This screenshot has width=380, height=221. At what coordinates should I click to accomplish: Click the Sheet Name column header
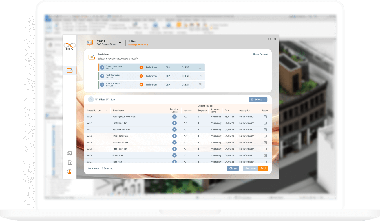[x=118, y=111]
